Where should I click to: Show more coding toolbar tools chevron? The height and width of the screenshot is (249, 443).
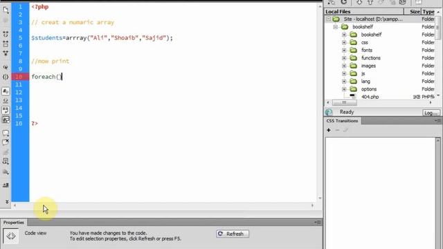7,201
